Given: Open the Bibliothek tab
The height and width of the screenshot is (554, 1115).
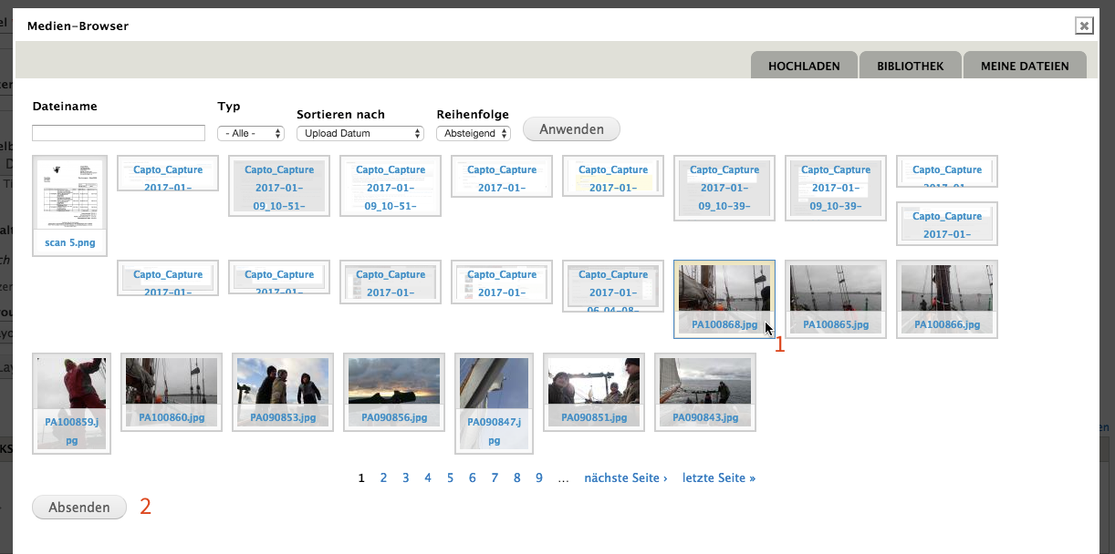Looking at the screenshot, I should (x=909, y=67).
